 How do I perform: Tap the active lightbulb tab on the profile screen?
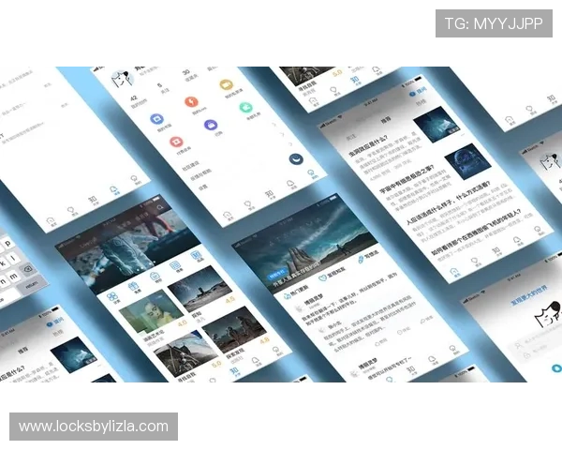pos(311,174)
